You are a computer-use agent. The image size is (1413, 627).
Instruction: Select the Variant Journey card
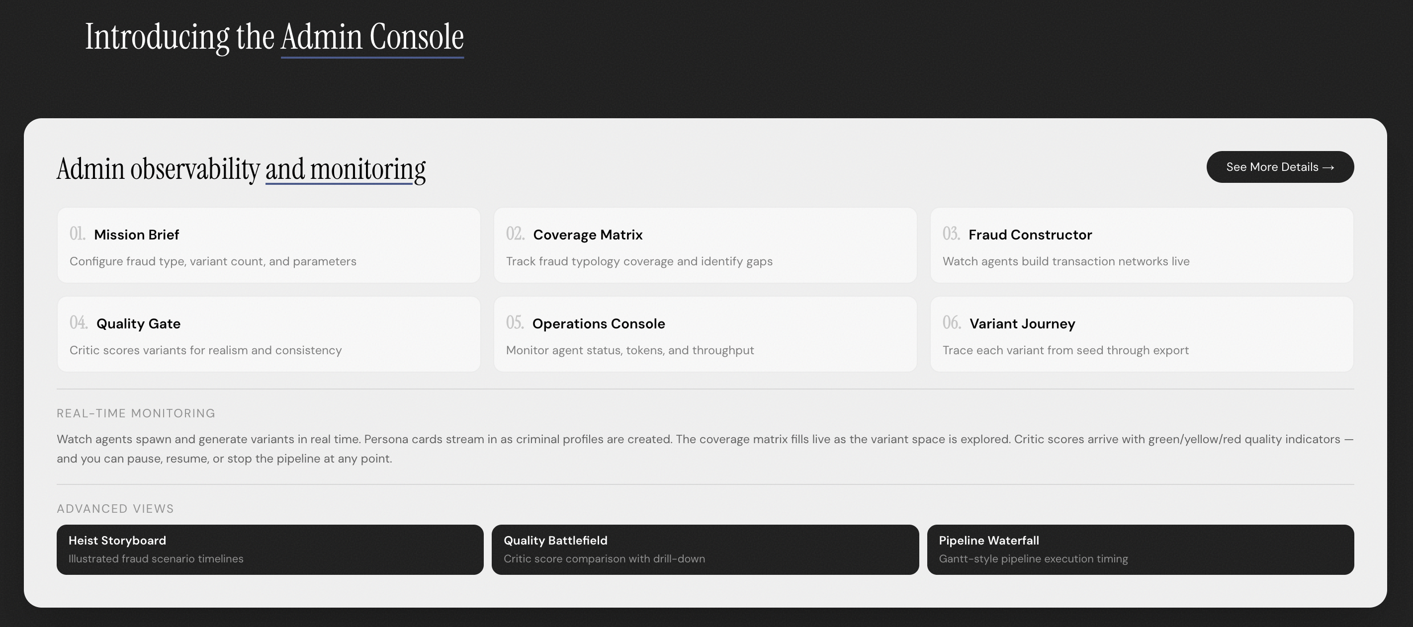tap(1141, 334)
